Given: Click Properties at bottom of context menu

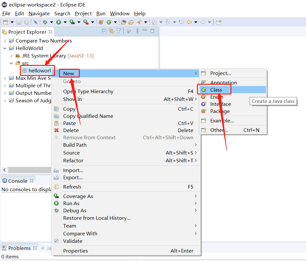Looking at the screenshot, I should pyautogui.click(x=76, y=251).
